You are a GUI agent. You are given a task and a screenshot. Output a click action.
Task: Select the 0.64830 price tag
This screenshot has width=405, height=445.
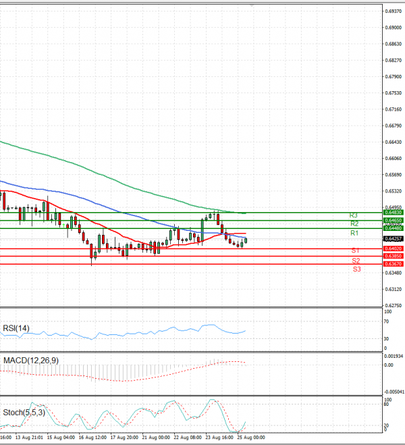393,213
